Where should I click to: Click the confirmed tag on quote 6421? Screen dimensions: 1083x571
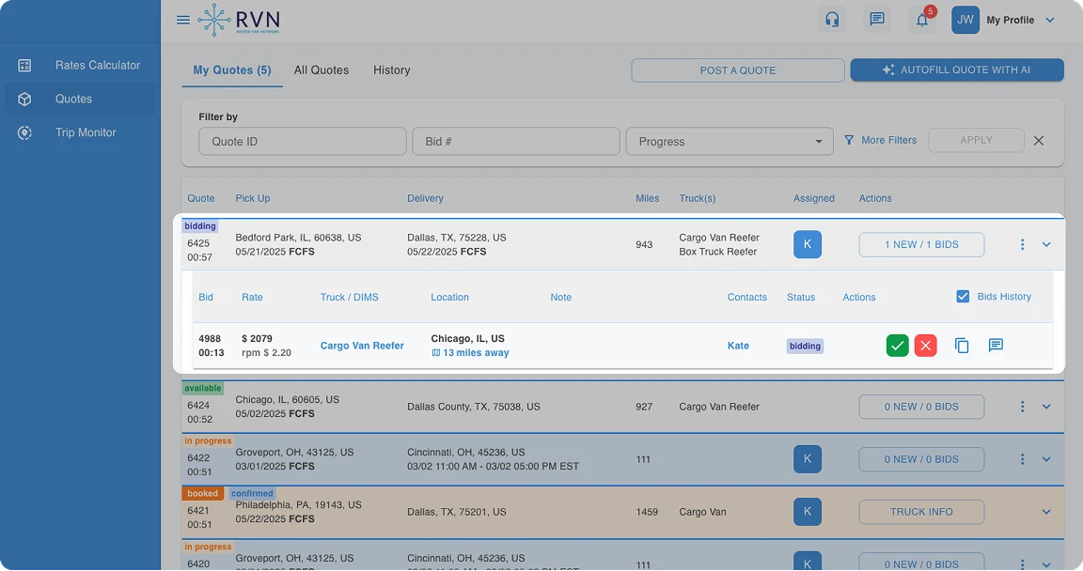pyautogui.click(x=252, y=494)
